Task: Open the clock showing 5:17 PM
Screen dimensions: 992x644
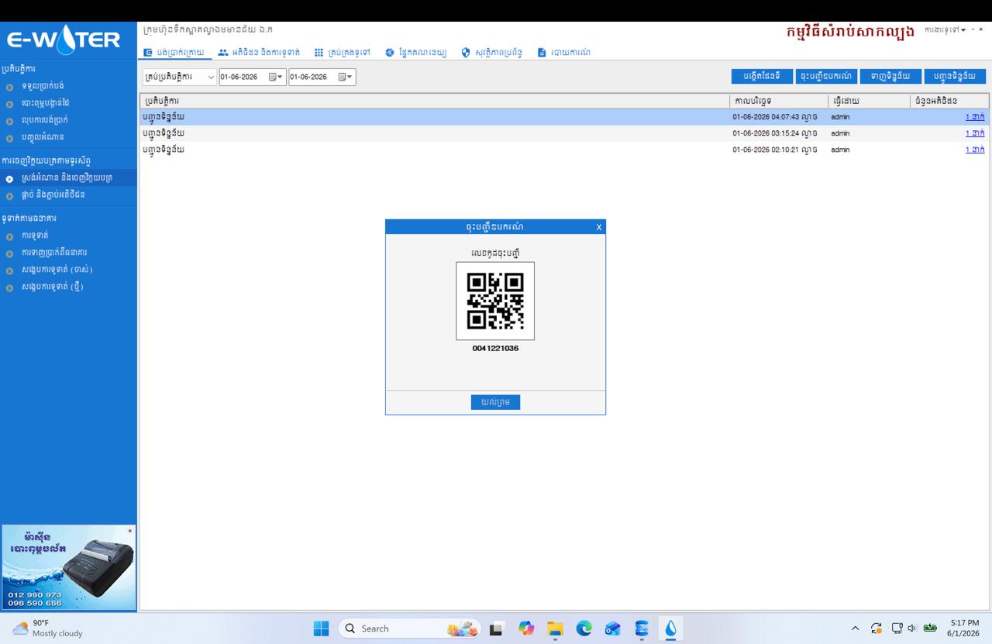Action: [965, 629]
